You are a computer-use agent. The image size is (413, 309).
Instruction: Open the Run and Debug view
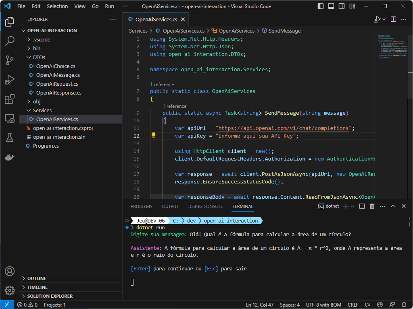[x=10, y=80]
